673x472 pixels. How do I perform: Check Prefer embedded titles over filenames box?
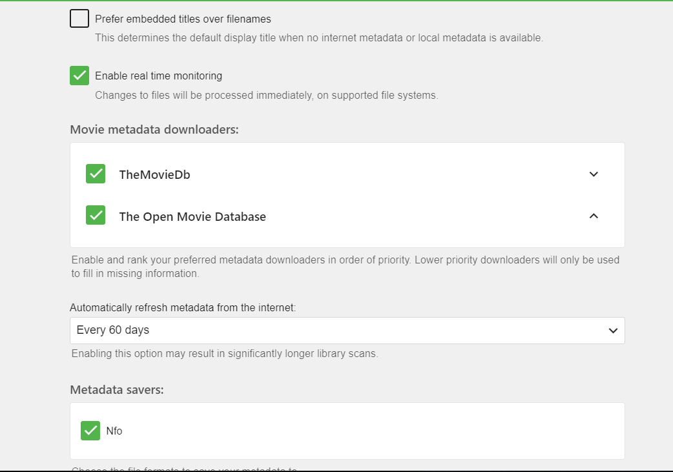coord(79,19)
